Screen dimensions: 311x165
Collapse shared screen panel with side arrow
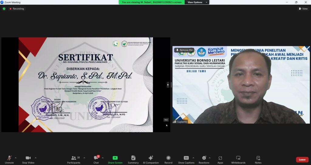tap(168, 85)
